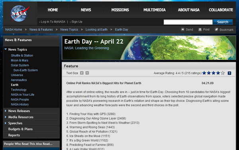The image size is (239, 150).
Task: Click the Search button
Action: (x=223, y=22)
